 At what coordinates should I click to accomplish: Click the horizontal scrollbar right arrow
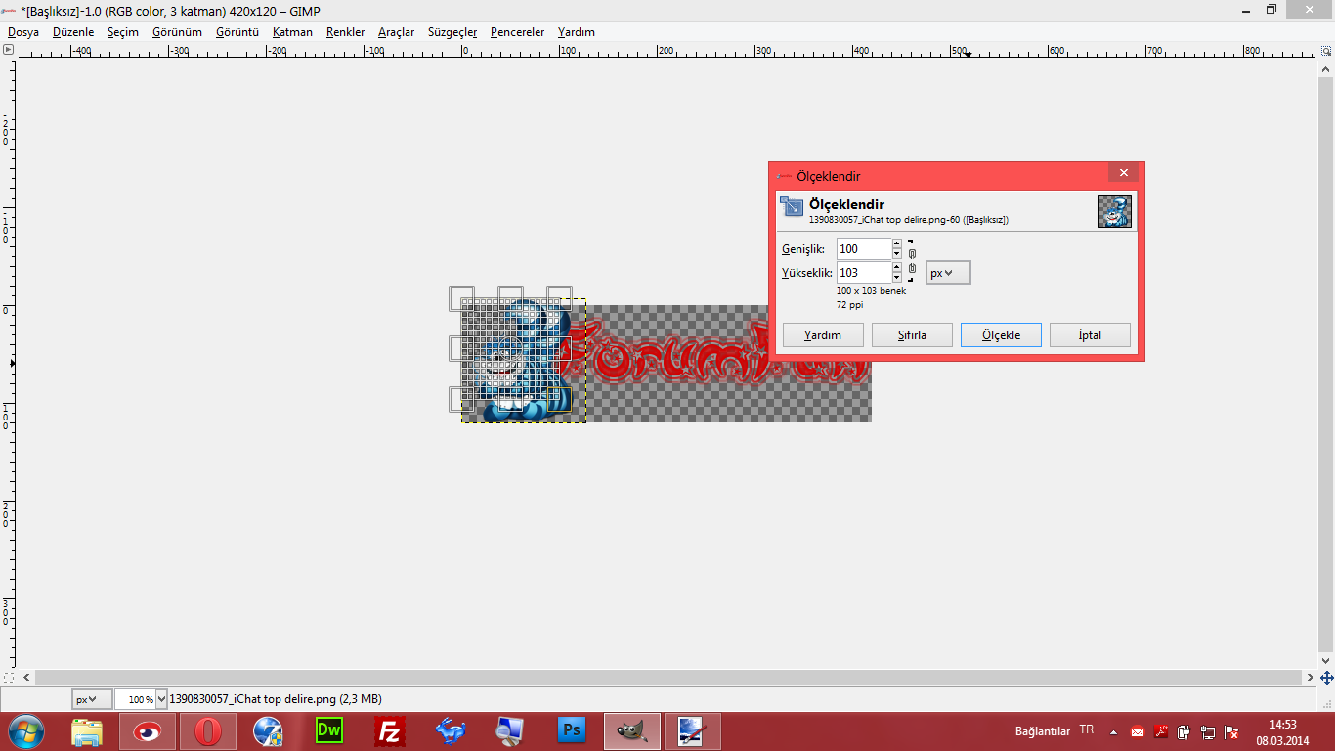pos(1311,677)
